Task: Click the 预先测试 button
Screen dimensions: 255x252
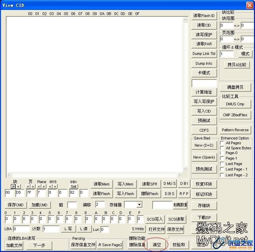Action: coord(204,169)
